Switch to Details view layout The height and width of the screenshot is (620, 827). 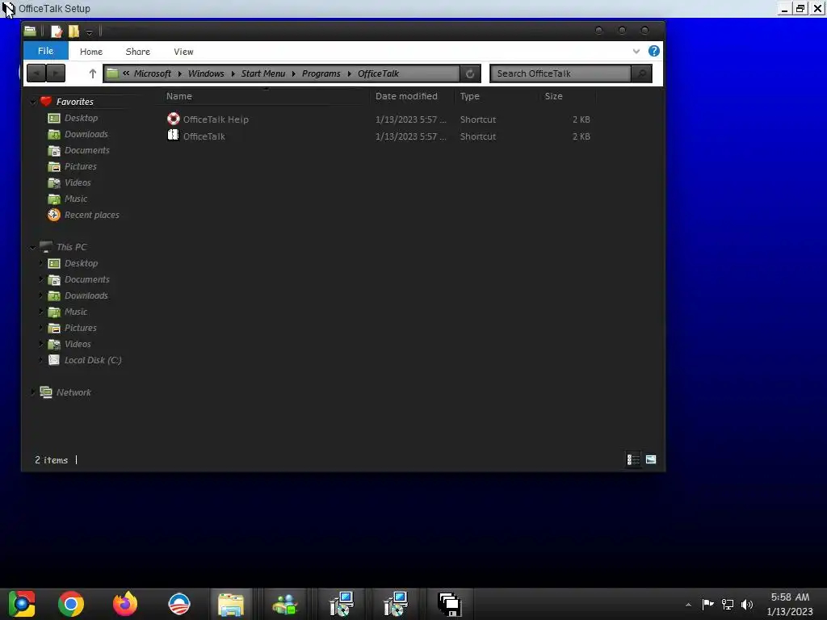(x=633, y=459)
